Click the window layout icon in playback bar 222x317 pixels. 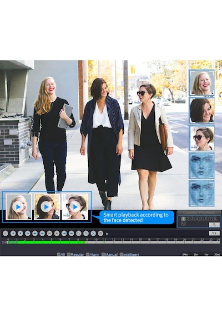[x=100, y=234]
